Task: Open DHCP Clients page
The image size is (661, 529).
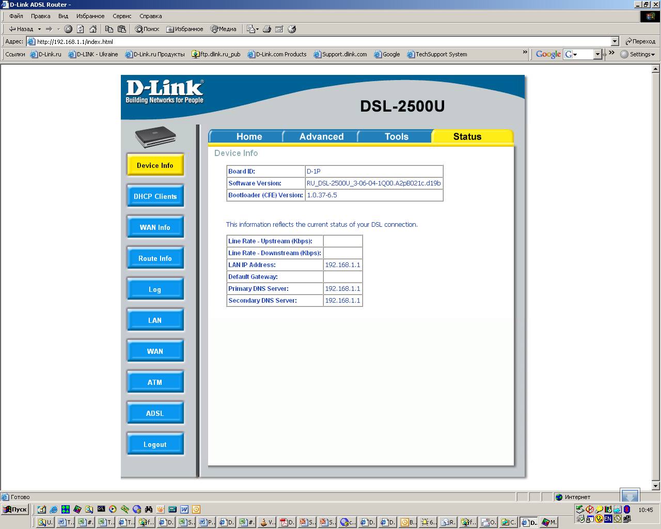Action: coord(155,196)
